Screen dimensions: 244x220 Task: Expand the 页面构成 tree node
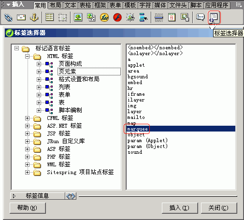point(39,64)
